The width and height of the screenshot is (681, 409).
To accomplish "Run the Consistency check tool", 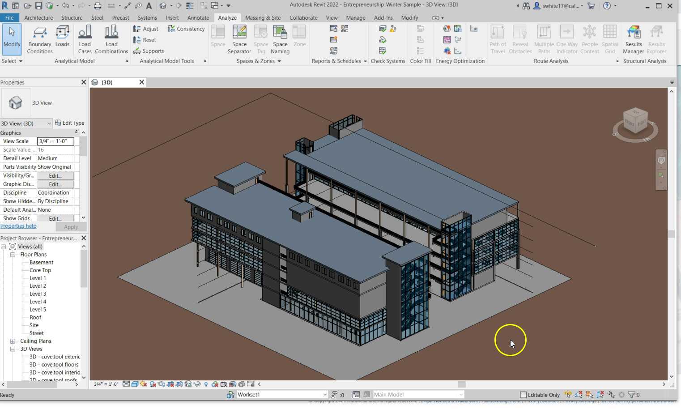I will (x=186, y=29).
